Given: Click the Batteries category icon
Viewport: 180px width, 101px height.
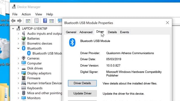Looking at the screenshot, I should (24, 38).
